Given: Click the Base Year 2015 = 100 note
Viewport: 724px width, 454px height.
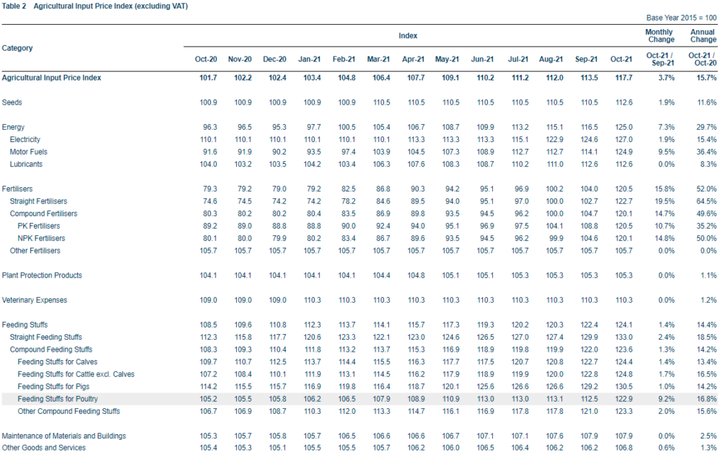Looking at the screenshot, I should 682,18.
